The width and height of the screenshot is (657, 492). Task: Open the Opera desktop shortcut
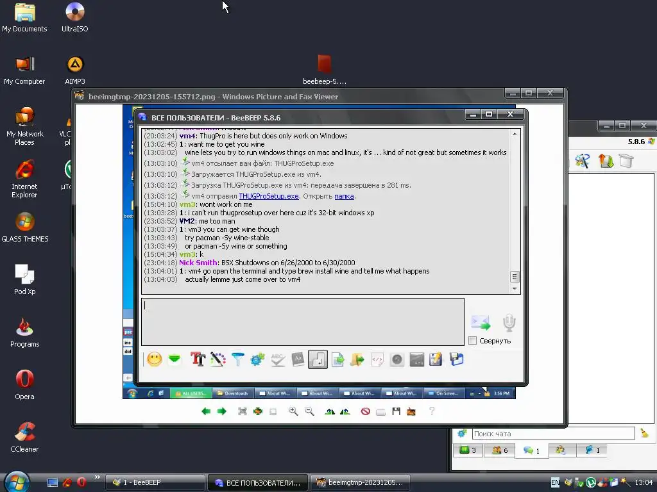(x=24, y=384)
